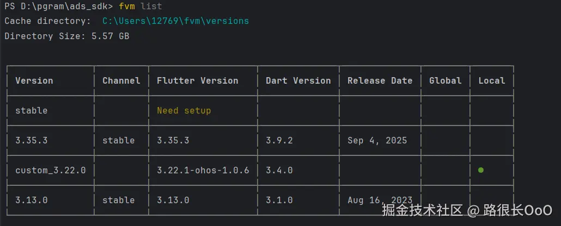Click the Aug 16, 2023 release date
561x226 pixels.
380,200
